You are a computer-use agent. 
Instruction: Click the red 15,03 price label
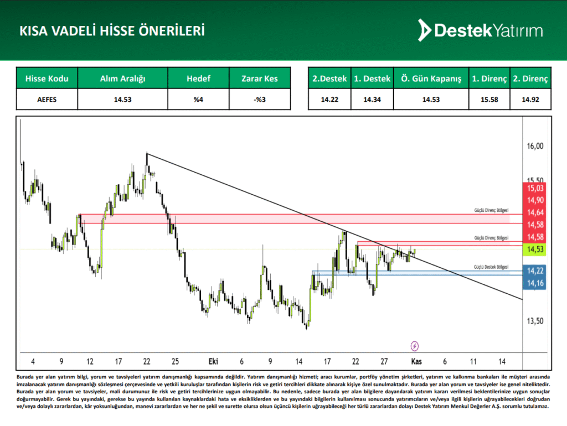(535, 188)
